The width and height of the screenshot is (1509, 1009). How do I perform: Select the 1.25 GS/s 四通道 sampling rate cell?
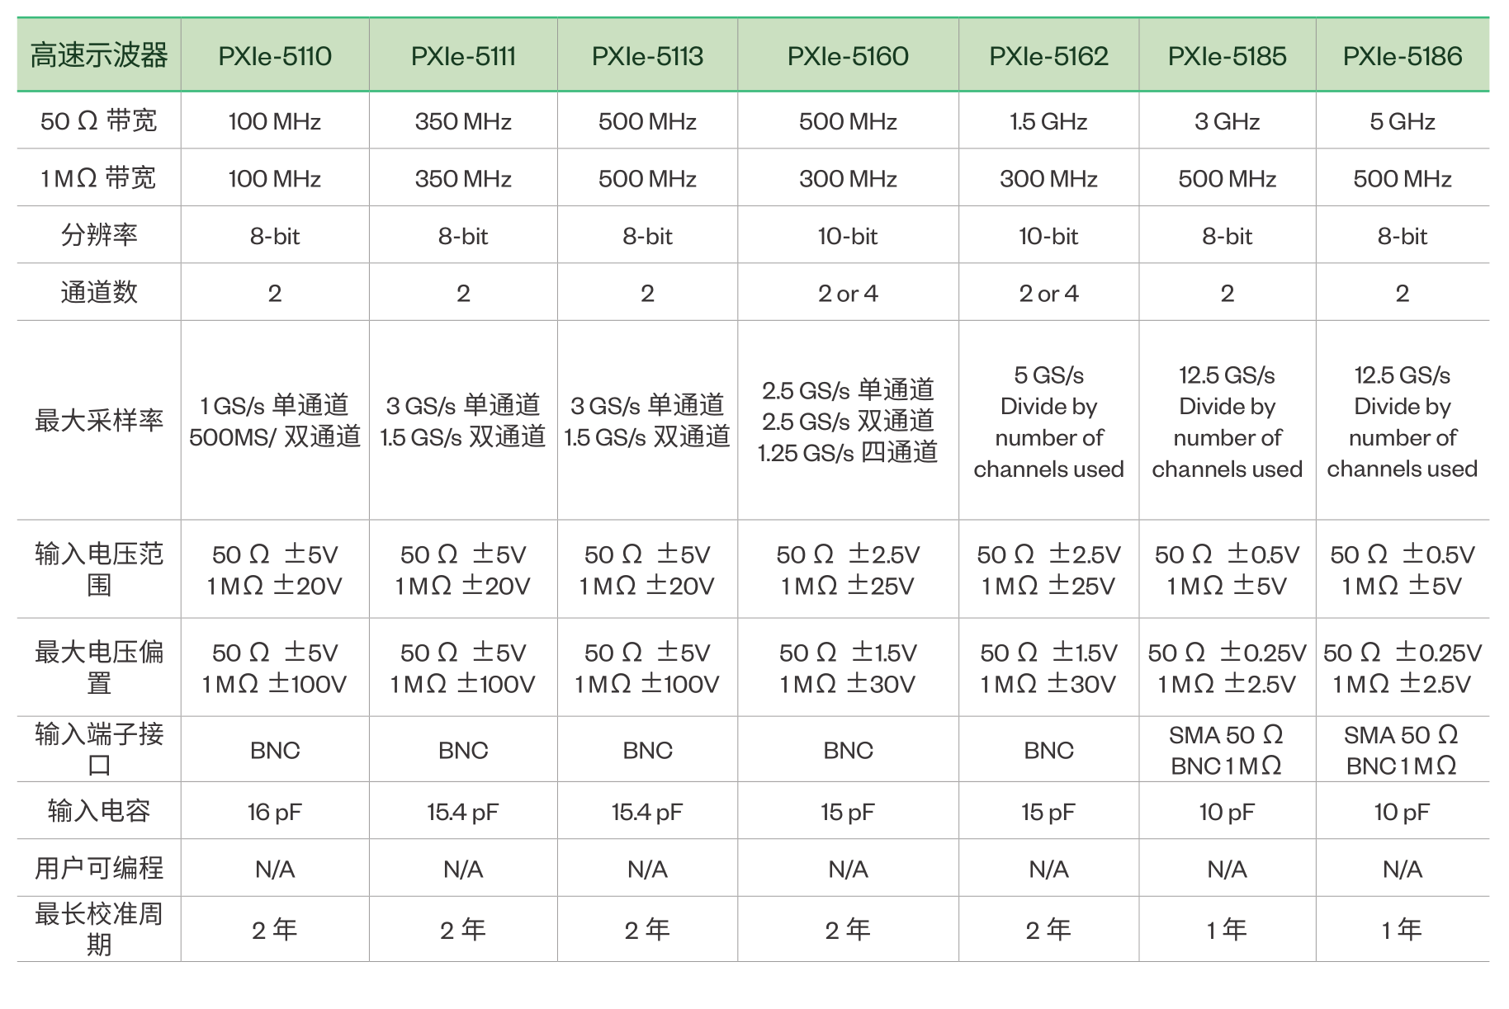[848, 453]
